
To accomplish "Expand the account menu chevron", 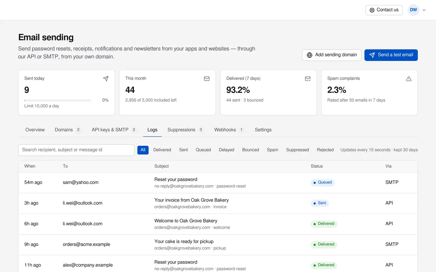I will click(424, 10).
